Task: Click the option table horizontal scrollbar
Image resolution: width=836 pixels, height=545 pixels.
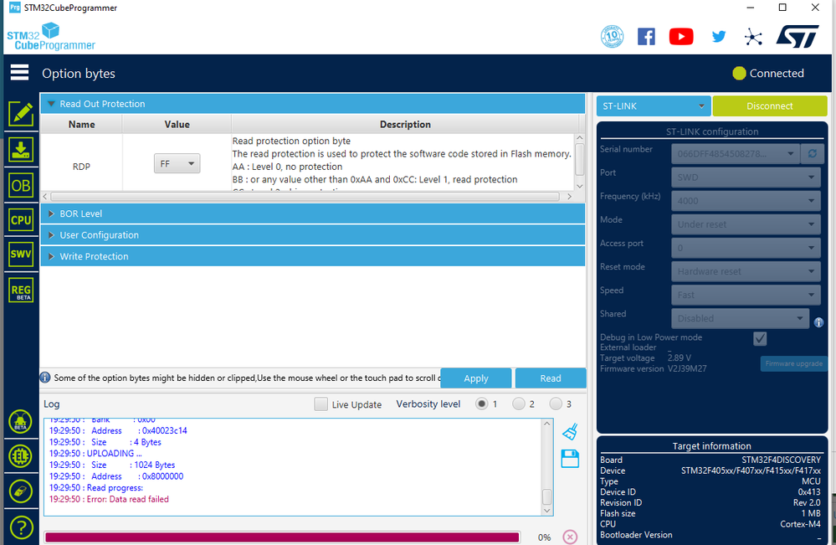Action: 305,196
